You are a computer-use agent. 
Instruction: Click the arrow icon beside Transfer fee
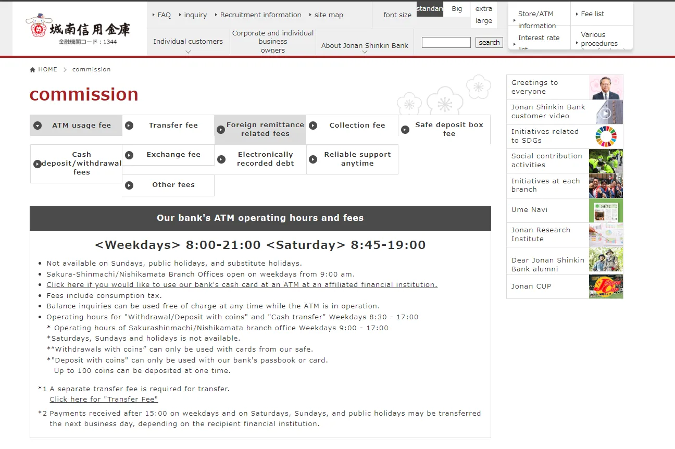(129, 126)
